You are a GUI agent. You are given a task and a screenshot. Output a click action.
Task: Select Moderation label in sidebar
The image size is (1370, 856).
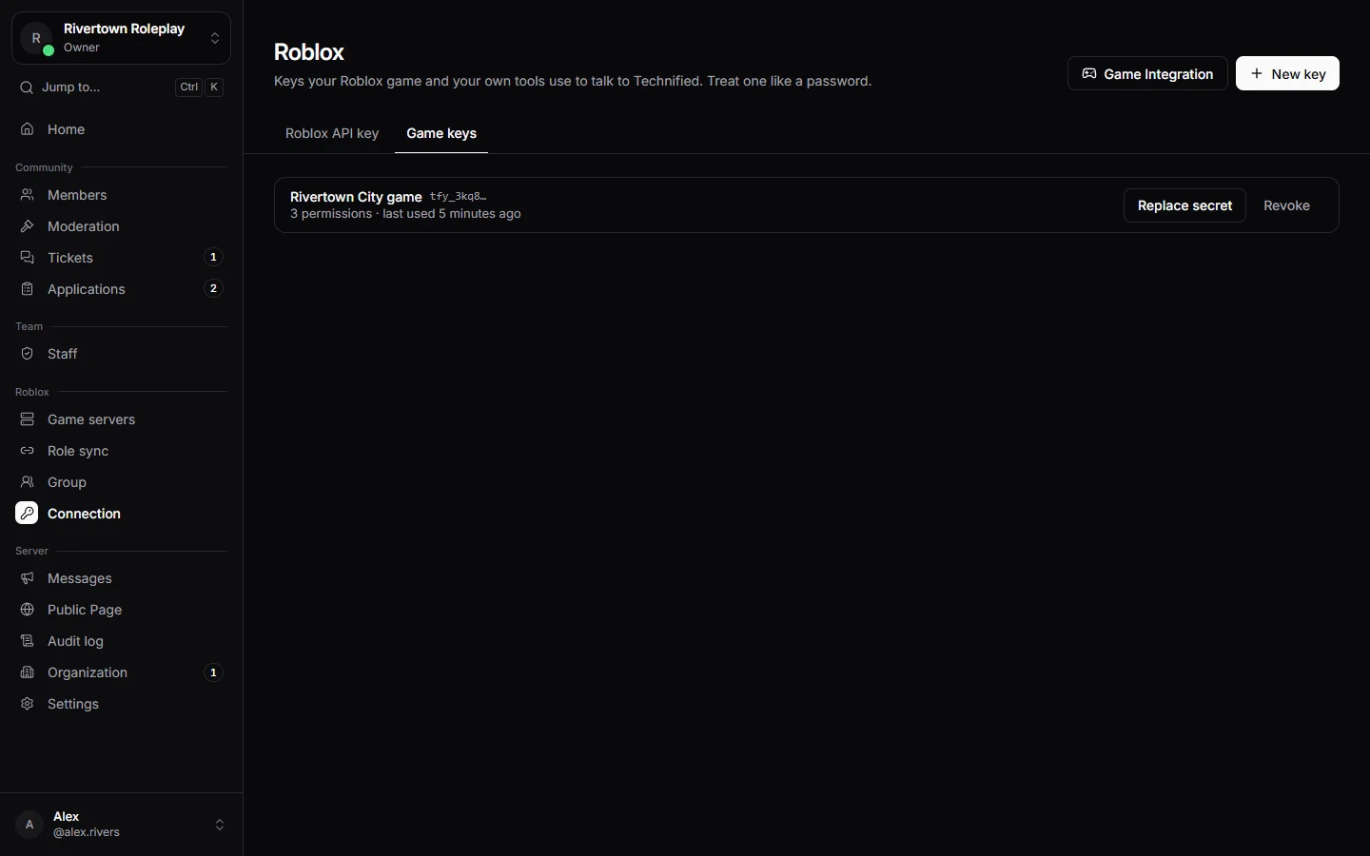click(84, 226)
